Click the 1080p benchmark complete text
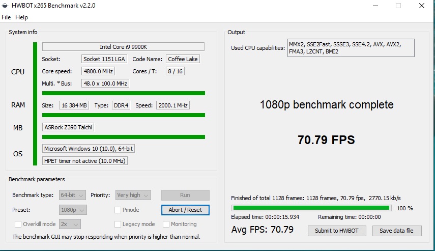This screenshot has height=251, width=435. coord(327,105)
